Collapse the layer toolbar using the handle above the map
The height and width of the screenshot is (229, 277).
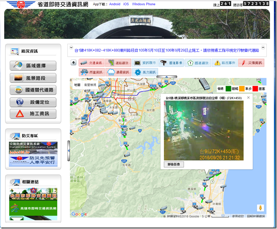166,77
